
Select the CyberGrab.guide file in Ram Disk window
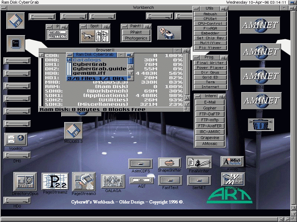(x=99, y=69)
